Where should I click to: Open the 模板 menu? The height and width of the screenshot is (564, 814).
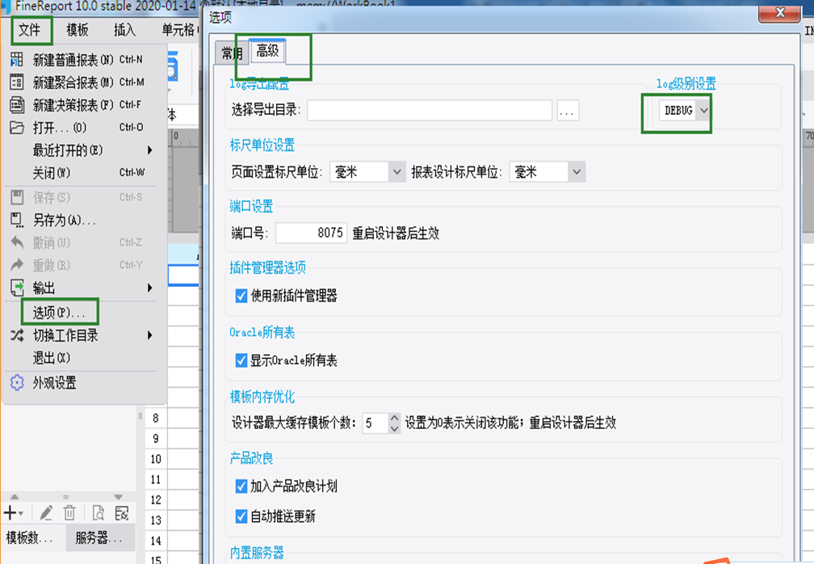click(78, 30)
